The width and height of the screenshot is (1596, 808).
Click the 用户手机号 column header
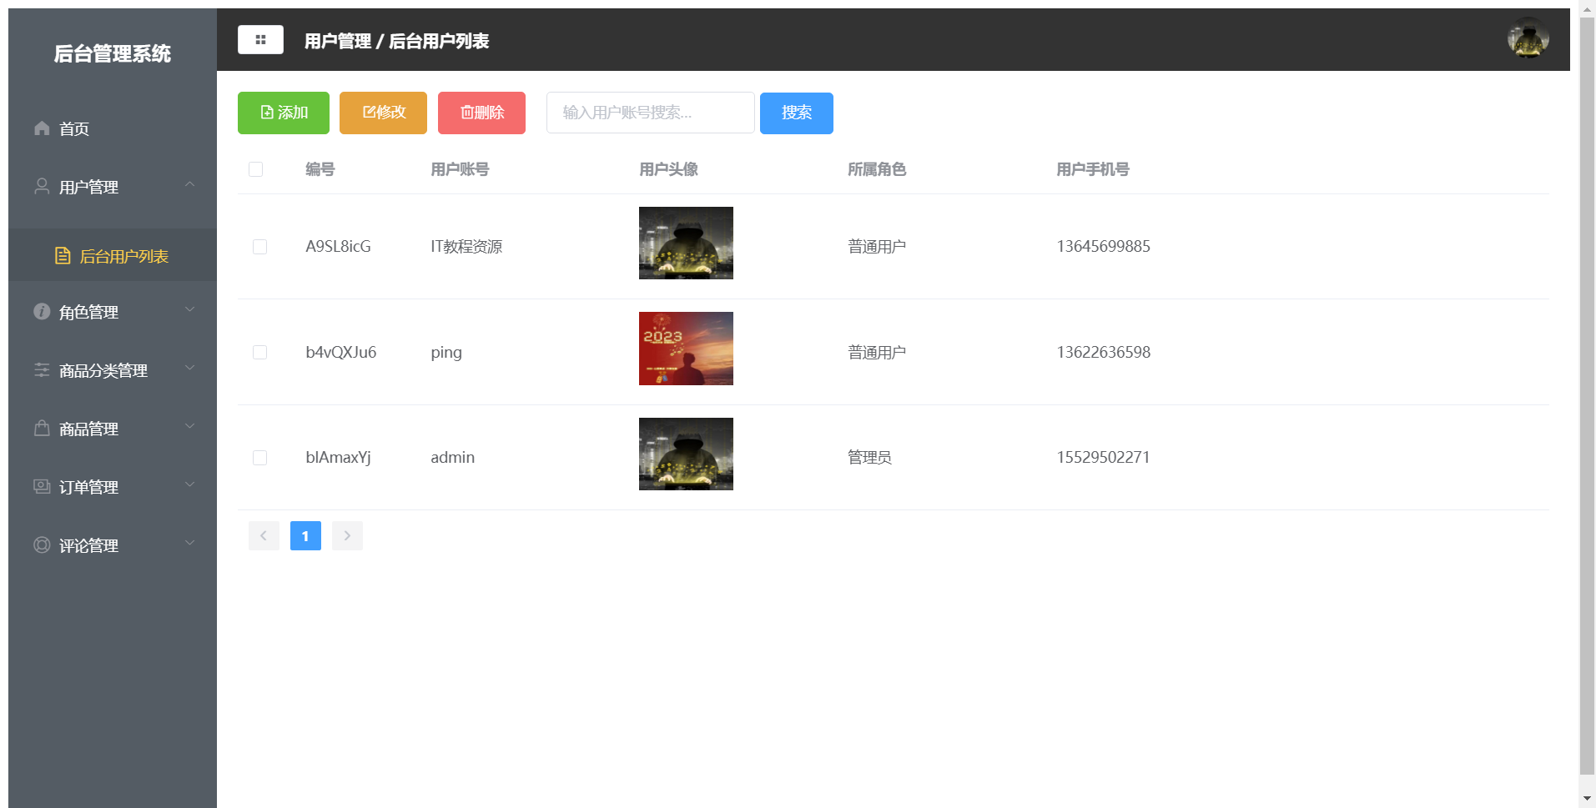pyautogui.click(x=1093, y=169)
